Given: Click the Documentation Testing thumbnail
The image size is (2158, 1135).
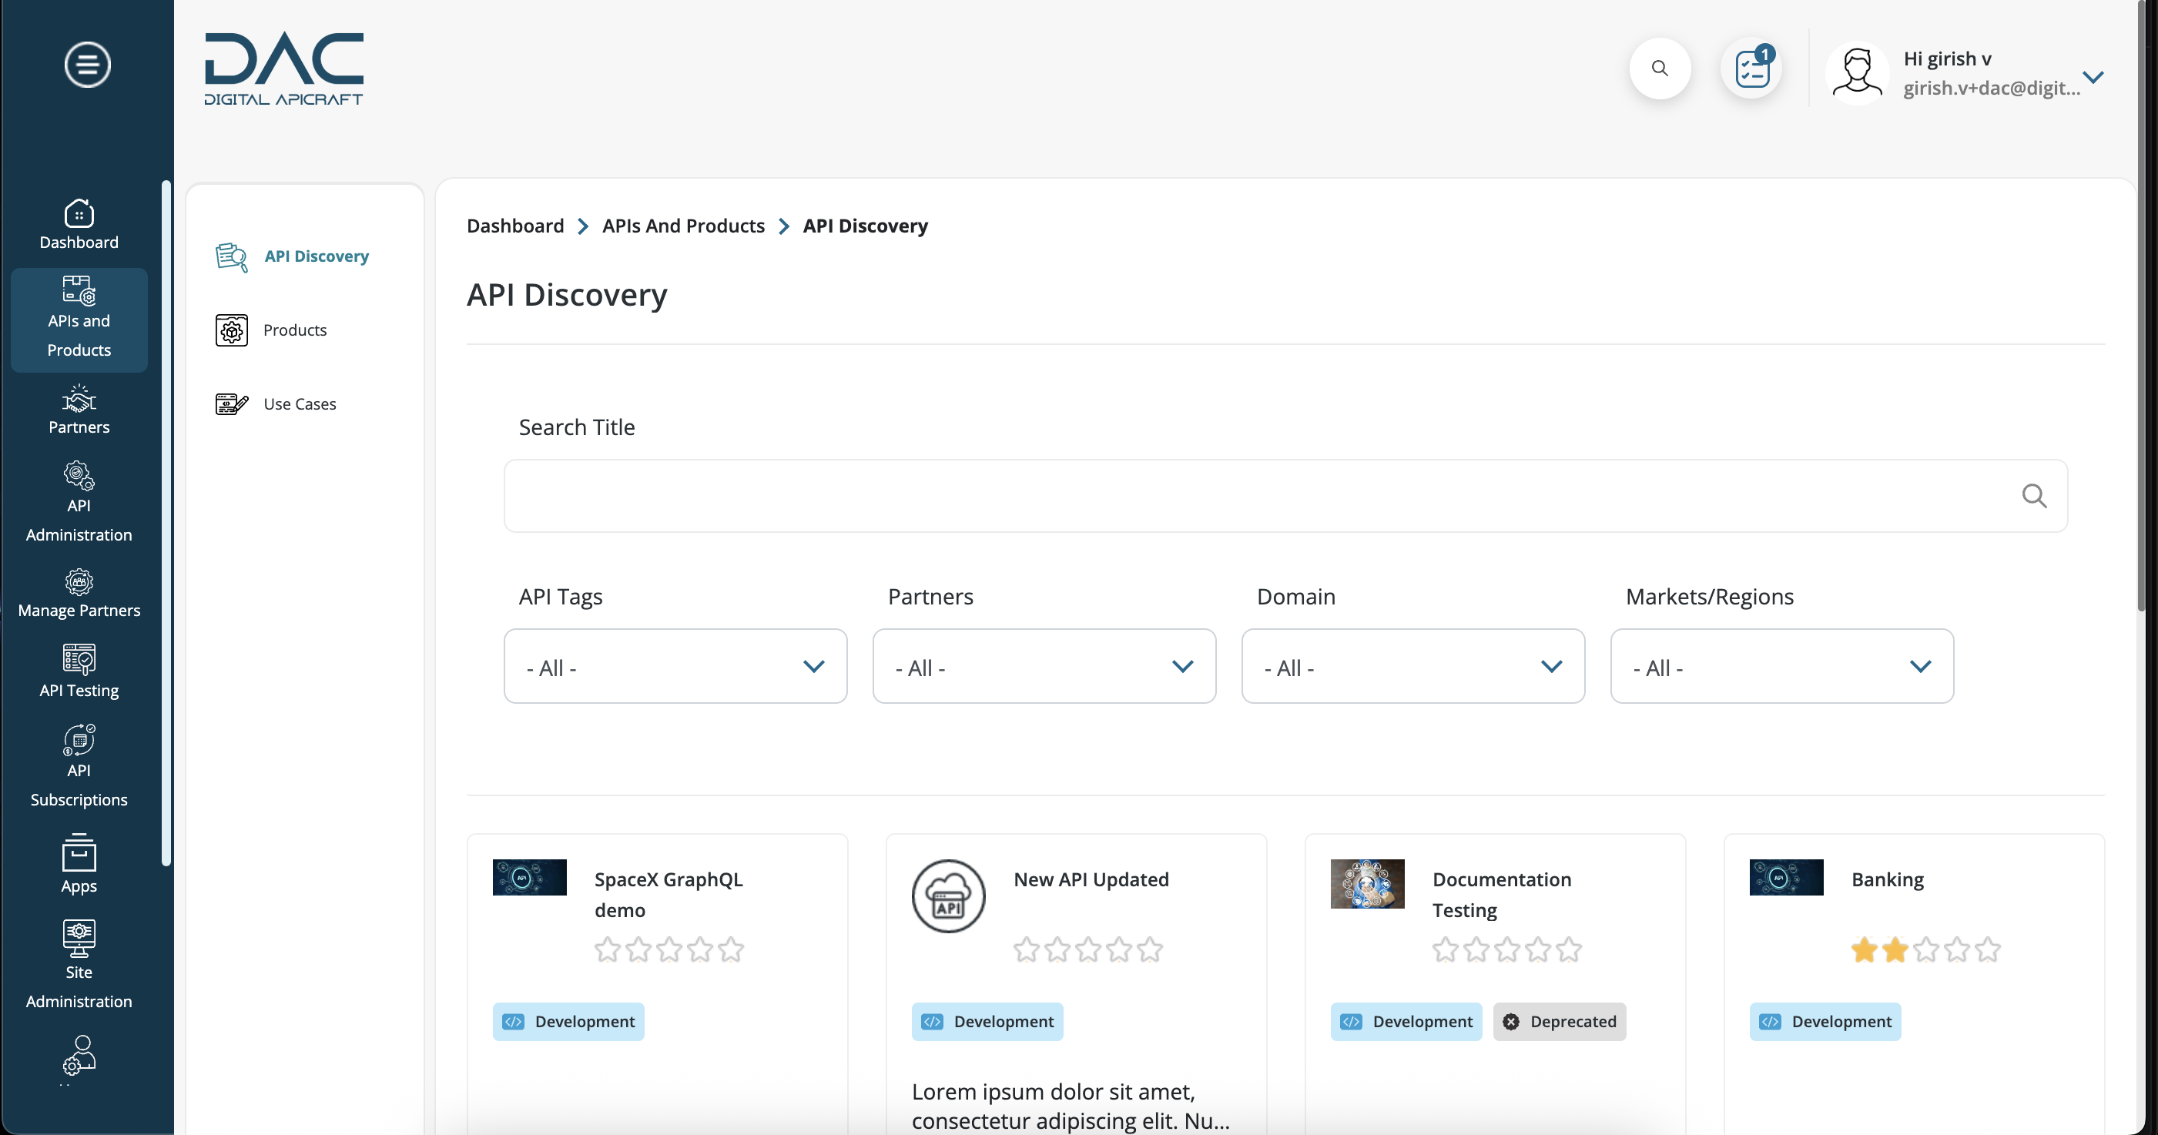Looking at the screenshot, I should [x=1367, y=884].
